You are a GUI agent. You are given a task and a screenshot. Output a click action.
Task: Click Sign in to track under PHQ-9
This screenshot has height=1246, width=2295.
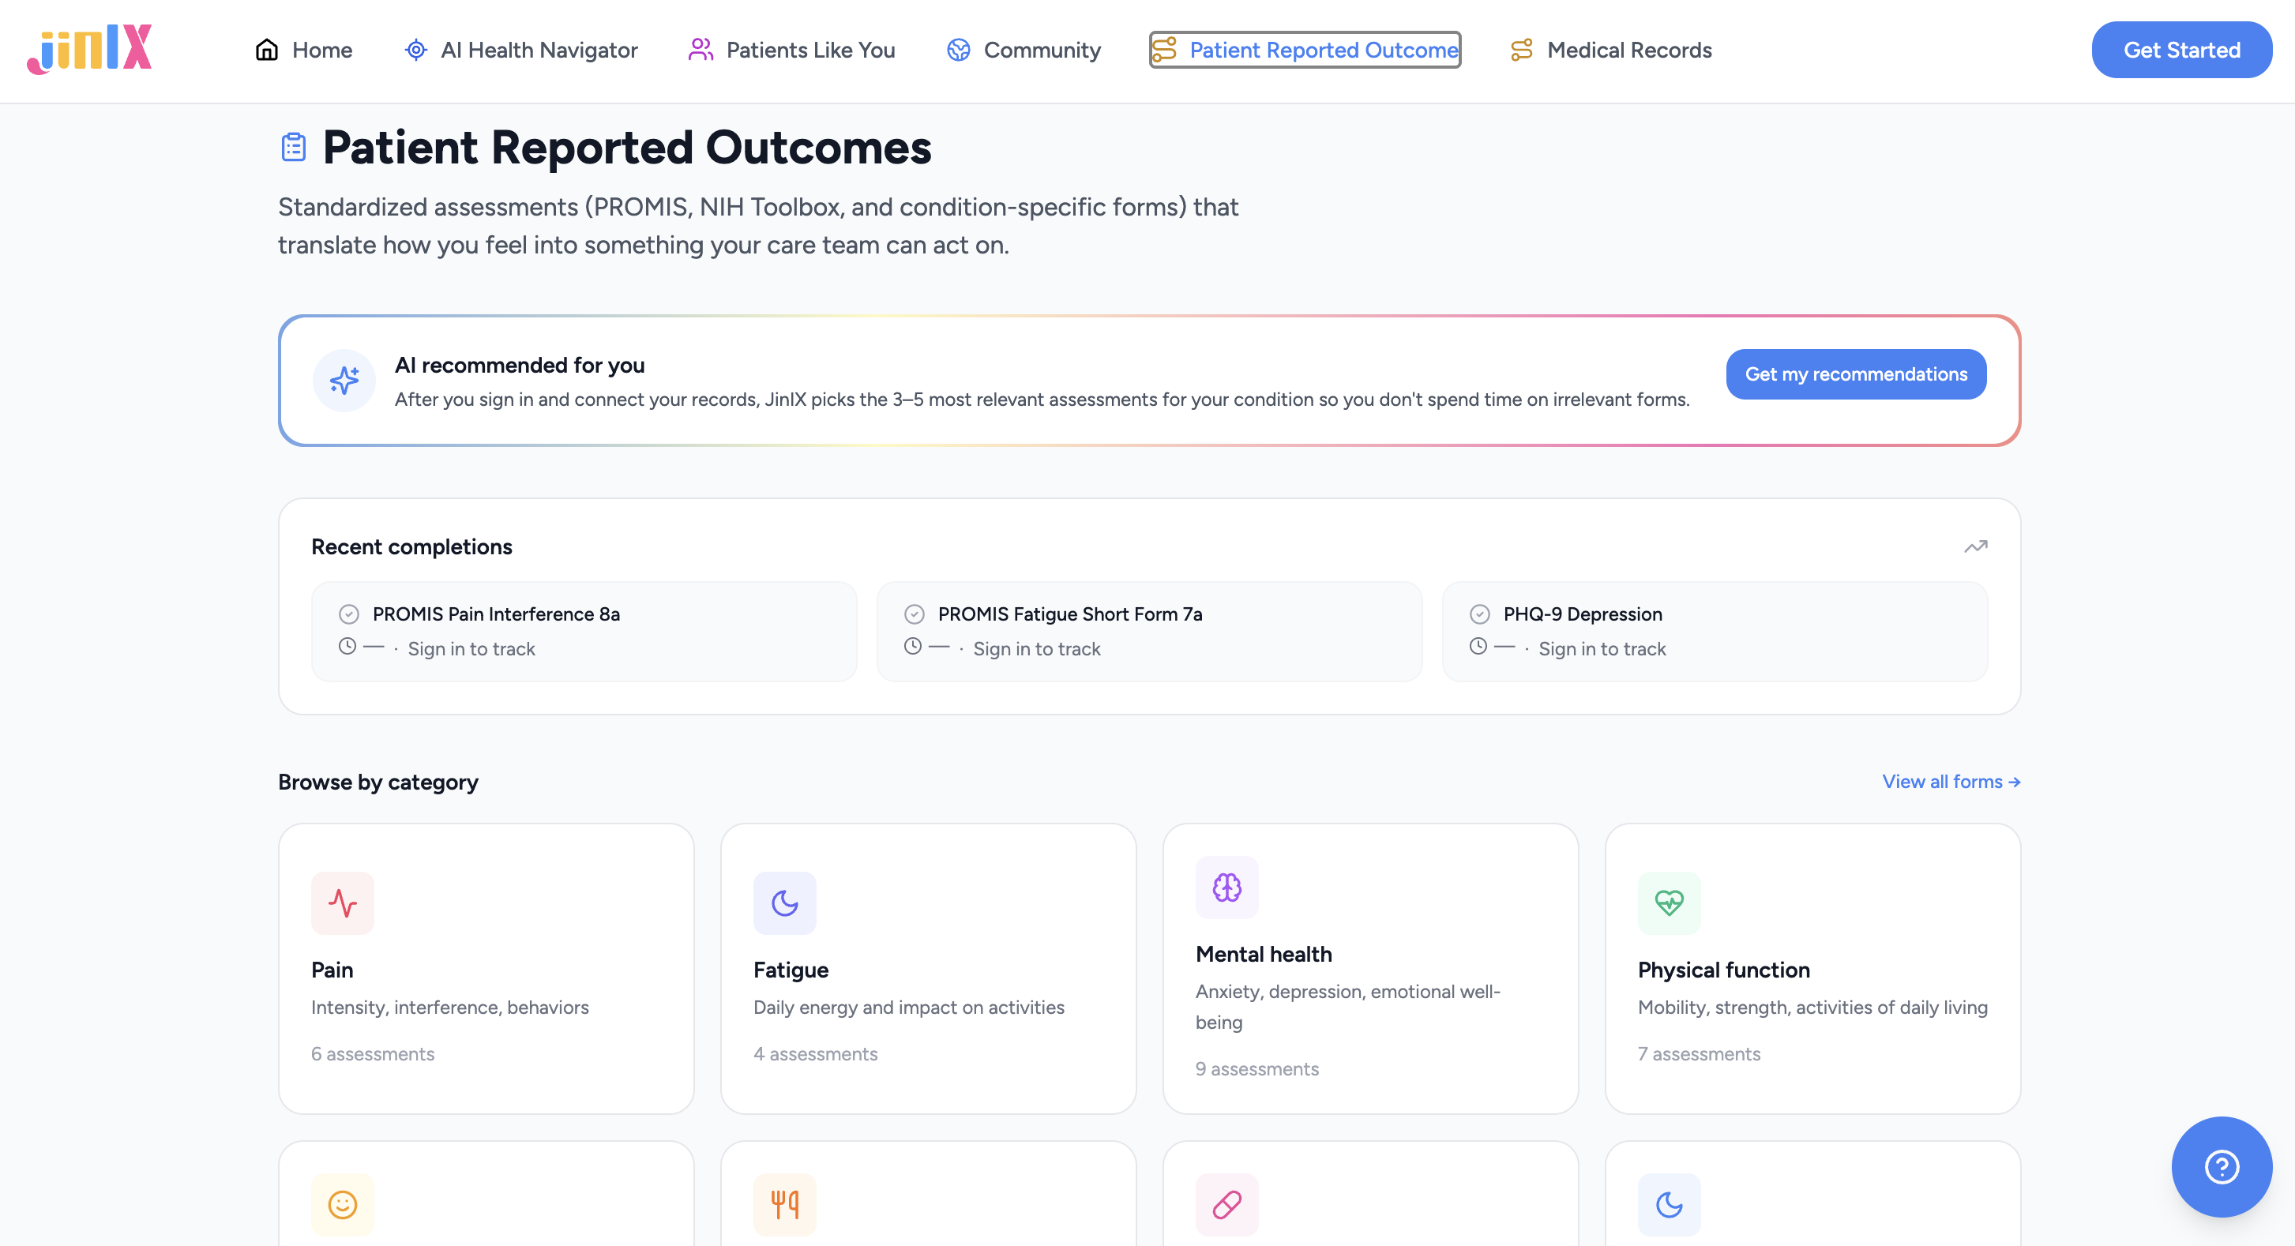tap(1602, 648)
